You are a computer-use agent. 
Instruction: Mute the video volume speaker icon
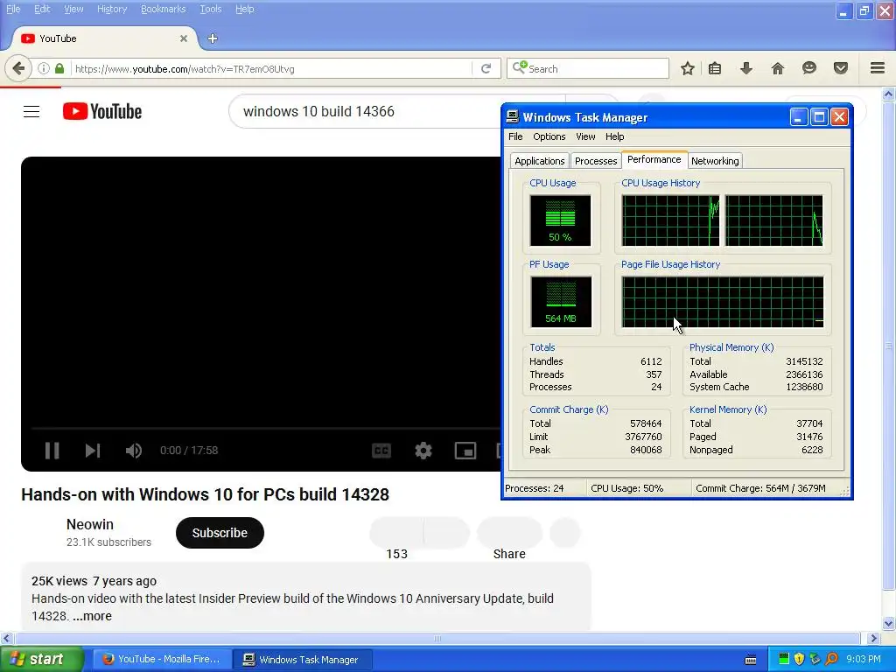[133, 451]
